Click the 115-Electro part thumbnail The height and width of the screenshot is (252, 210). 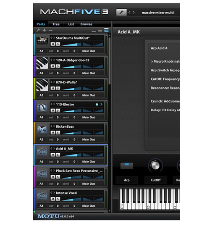42,108
